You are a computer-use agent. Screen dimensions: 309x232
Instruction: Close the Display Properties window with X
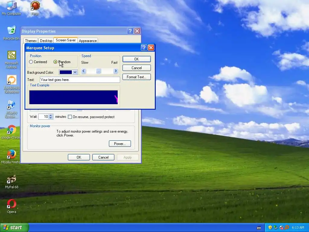(x=137, y=31)
